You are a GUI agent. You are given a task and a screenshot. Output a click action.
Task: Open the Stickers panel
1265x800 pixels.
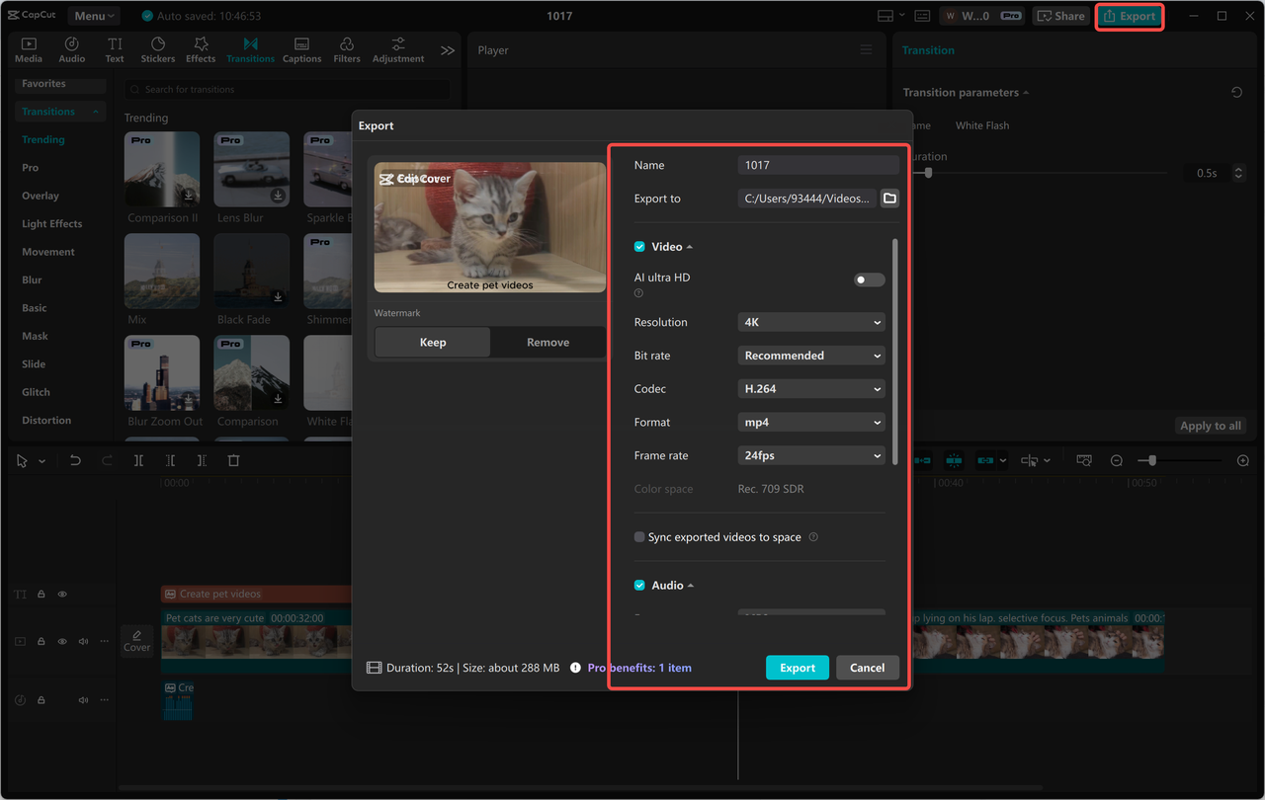point(158,49)
